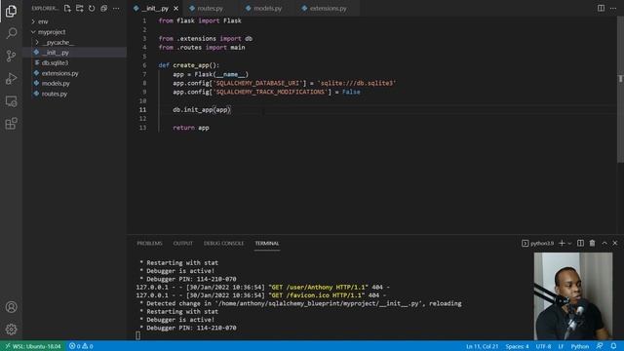624x351 pixels.
Task: Open the Remote Explorer view
Action: point(11,101)
